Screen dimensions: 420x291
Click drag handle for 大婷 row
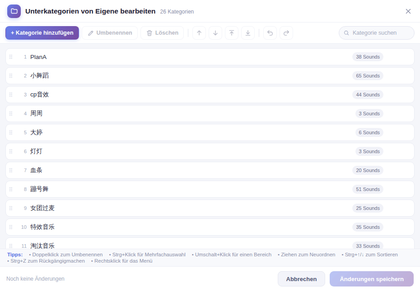[x=11, y=132]
